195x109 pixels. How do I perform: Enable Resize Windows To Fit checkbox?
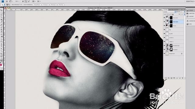11,5
